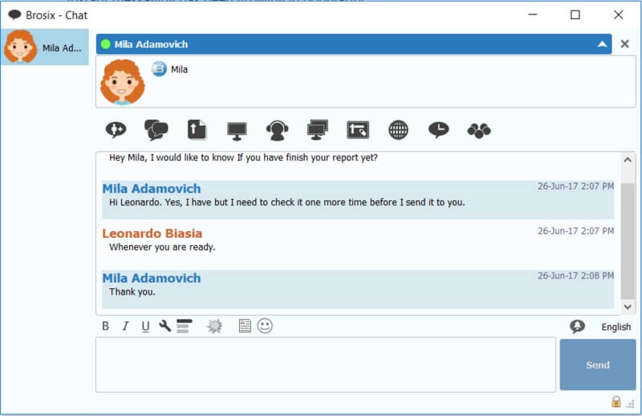Click the chat scrollbar down arrow
The image size is (642, 416).
(628, 307)
